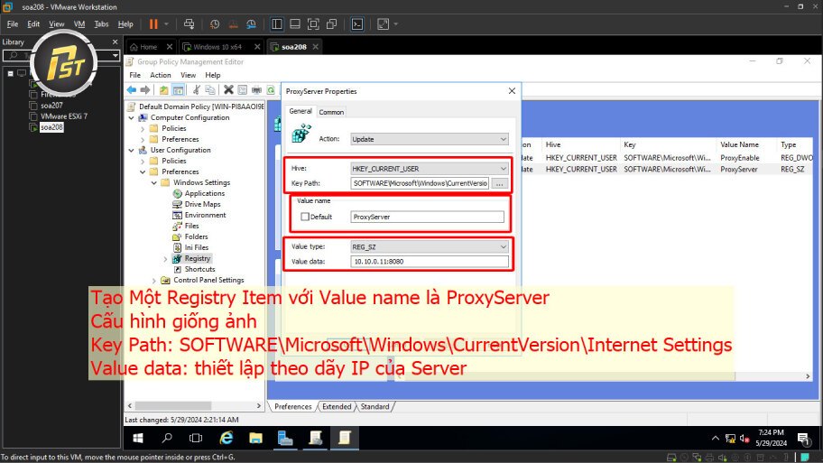Go forward in Group Policy editor toolbar
Screen dimensions: 823x463
145,90
